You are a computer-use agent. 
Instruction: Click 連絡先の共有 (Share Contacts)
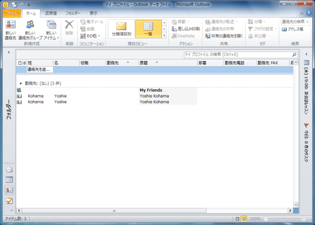click(x=220, y=29)
